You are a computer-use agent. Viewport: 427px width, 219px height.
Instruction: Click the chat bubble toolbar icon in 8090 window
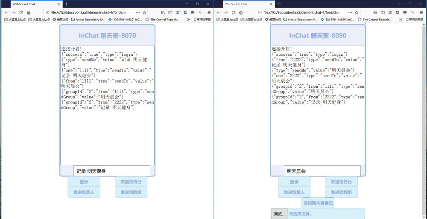tap(405, 12)
